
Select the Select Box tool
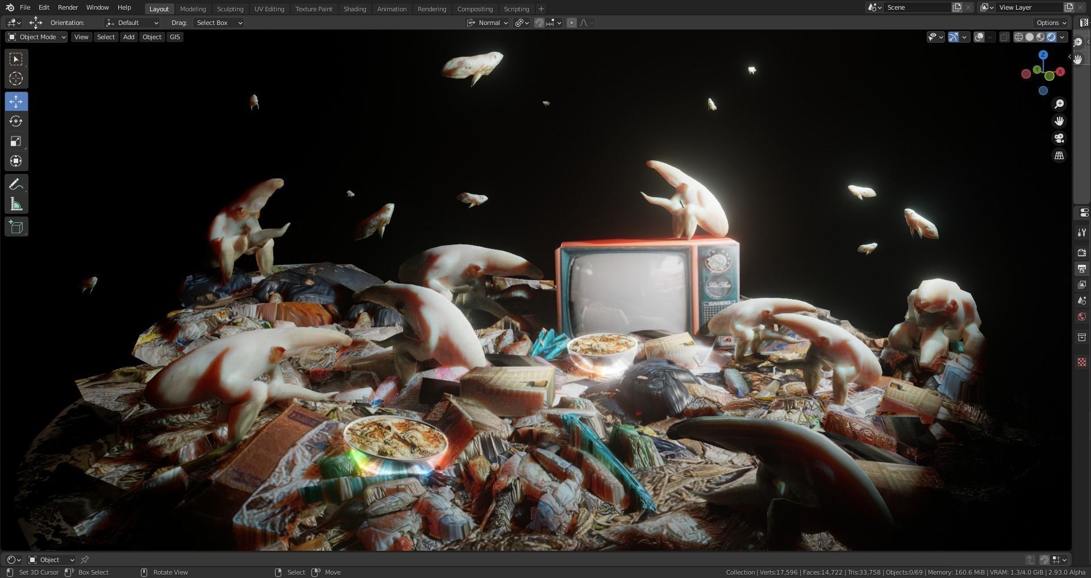(x=16, y=59)
